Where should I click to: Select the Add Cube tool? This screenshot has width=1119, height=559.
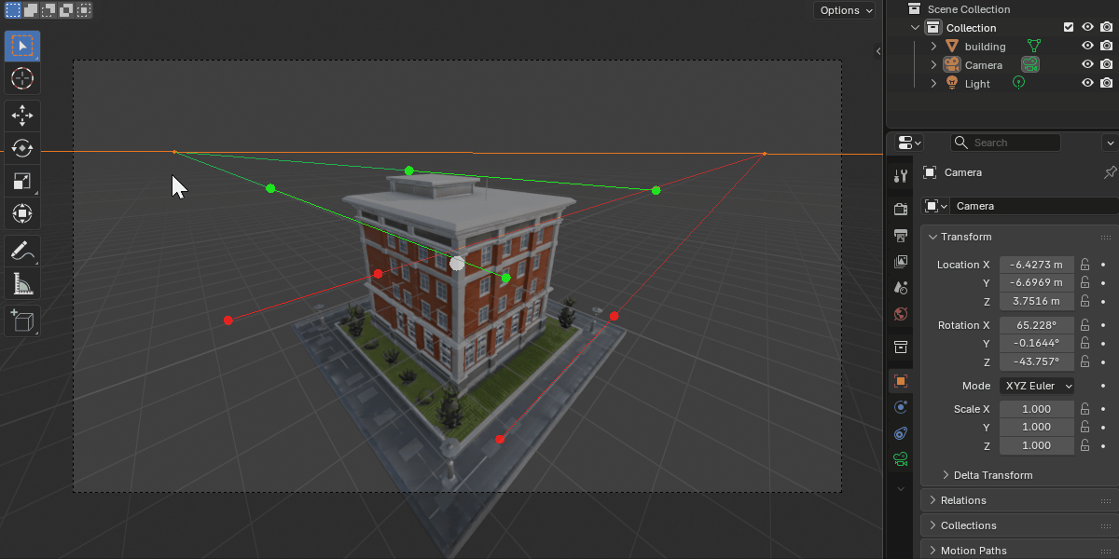click(x=22, y=321)
